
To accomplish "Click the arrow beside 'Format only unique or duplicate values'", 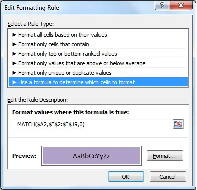I will 14,73.
